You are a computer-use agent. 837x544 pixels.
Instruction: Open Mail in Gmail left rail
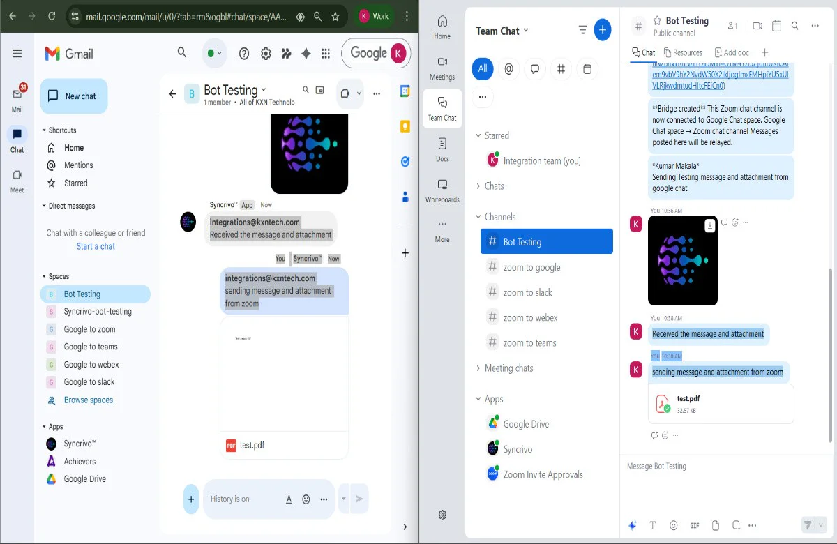click(x=17, y=98)
